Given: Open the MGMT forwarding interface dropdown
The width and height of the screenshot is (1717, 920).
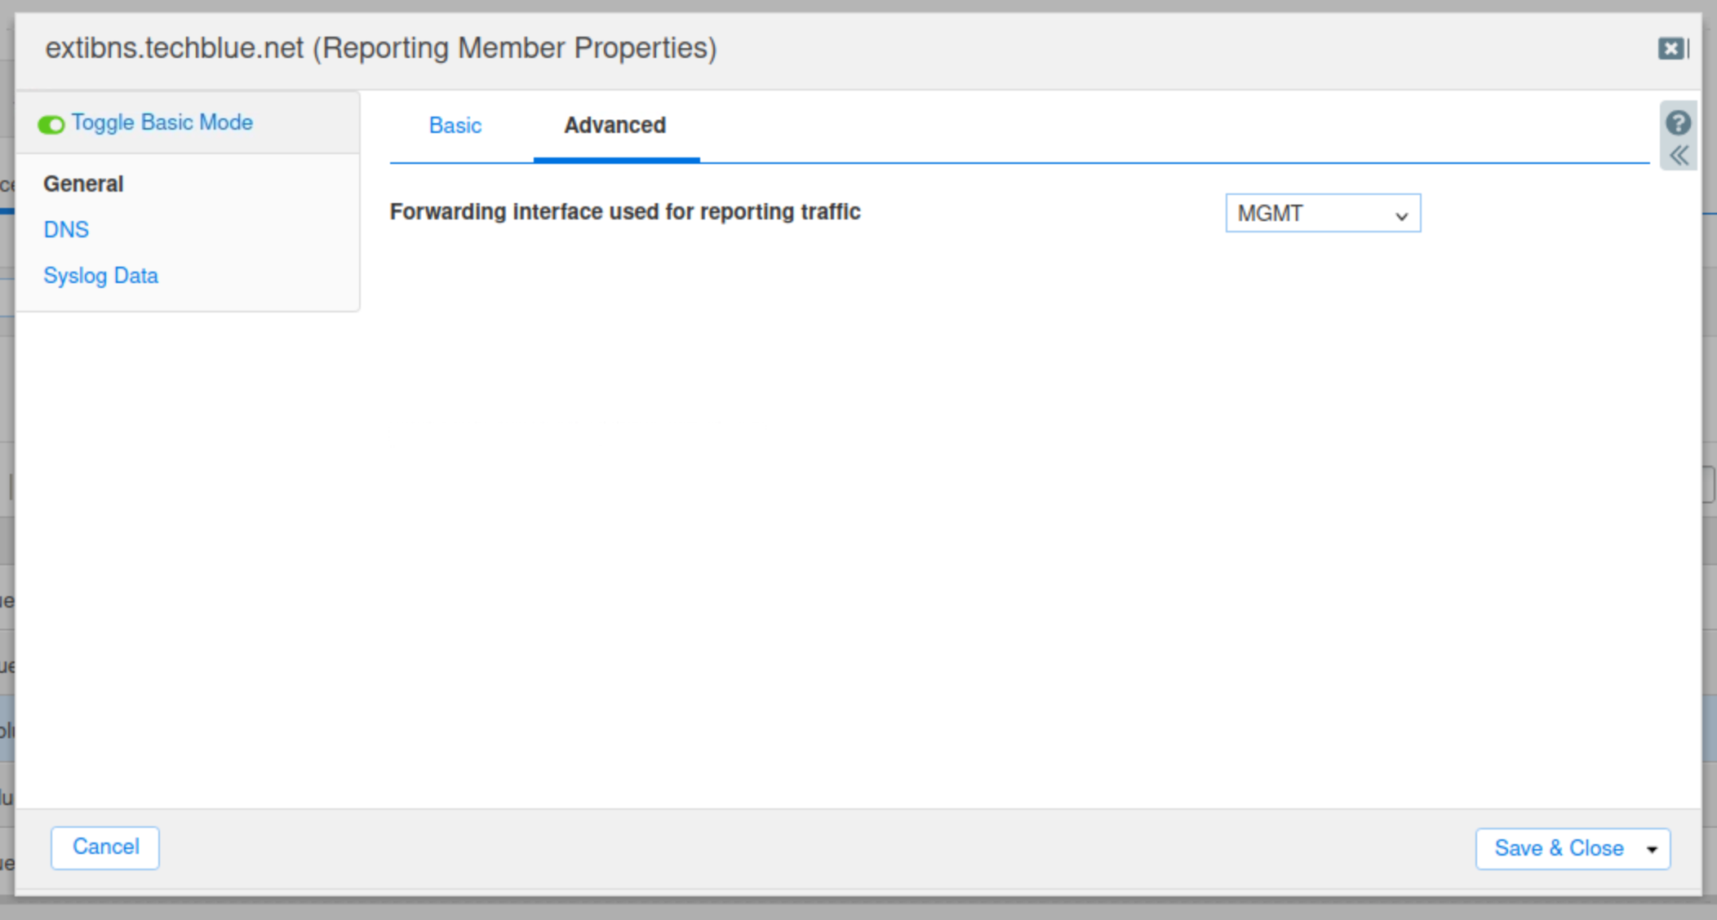Looking at the screenshot, I should click(1306, 214).
